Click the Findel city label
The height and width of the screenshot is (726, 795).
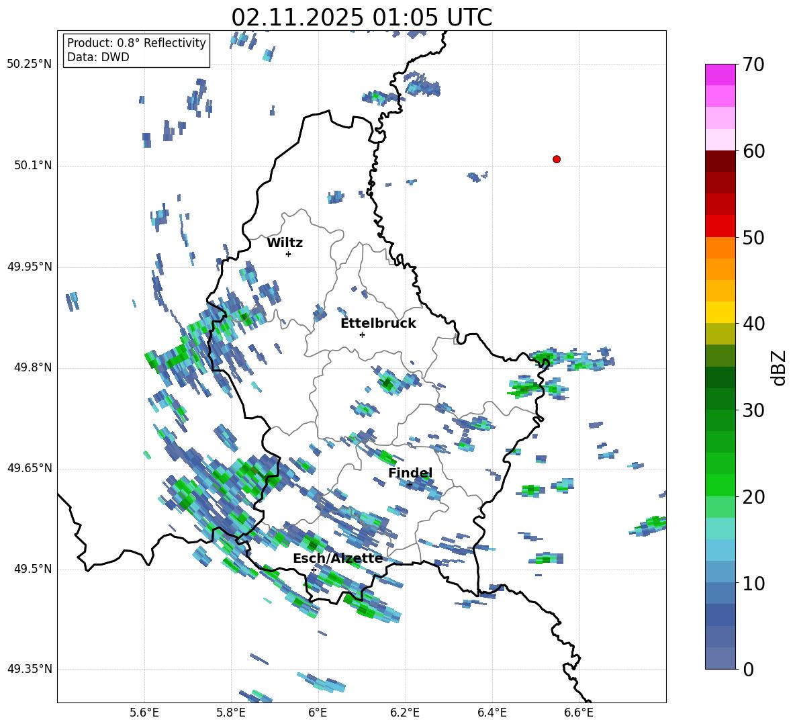click(410, 473)
